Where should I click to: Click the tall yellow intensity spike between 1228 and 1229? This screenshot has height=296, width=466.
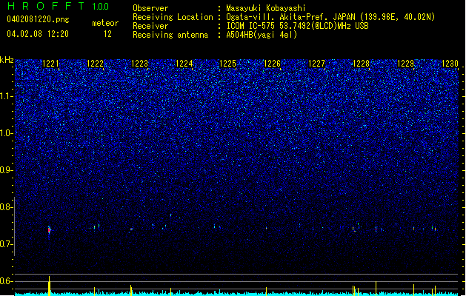pos(376,289)
